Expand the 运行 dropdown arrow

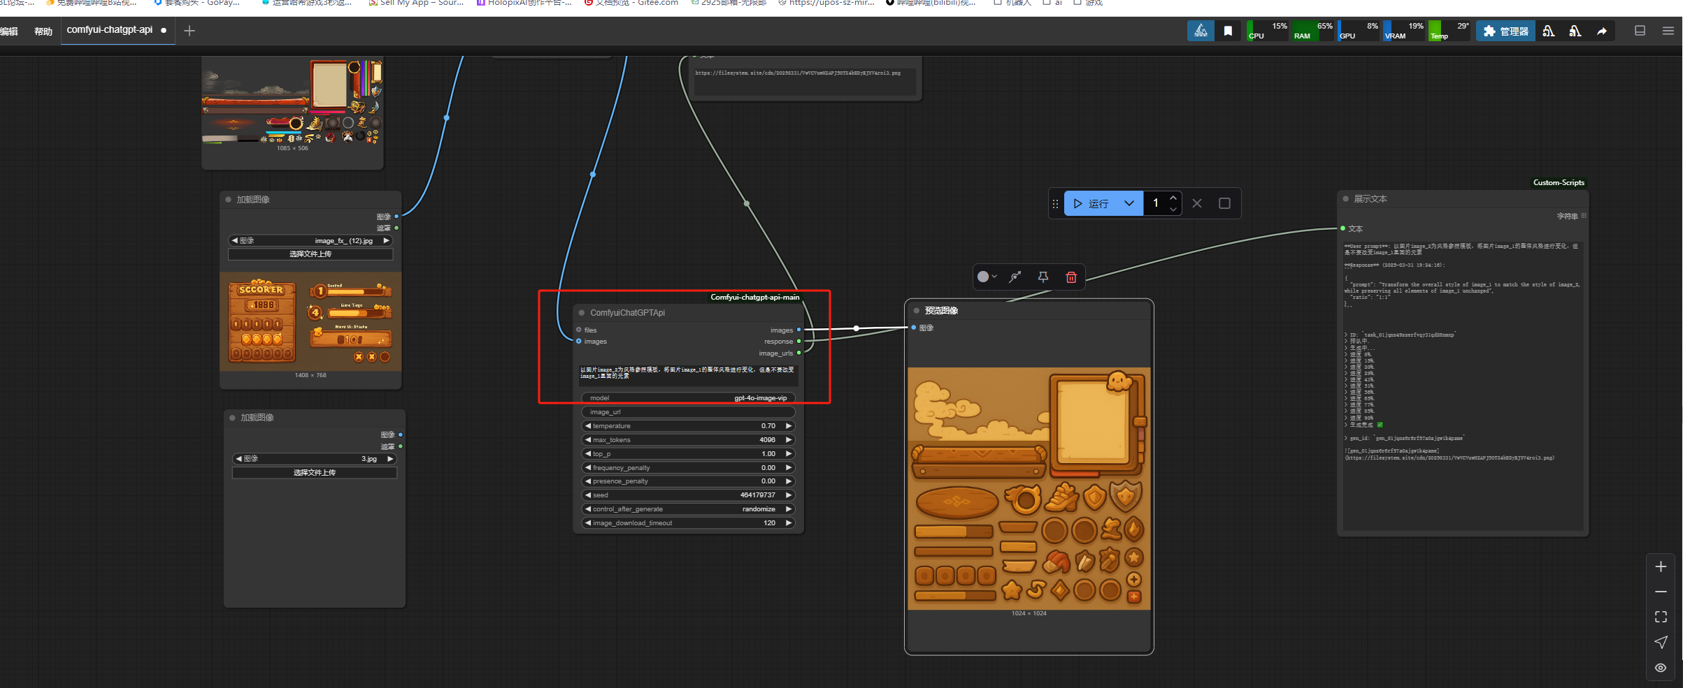[1129, 203]
